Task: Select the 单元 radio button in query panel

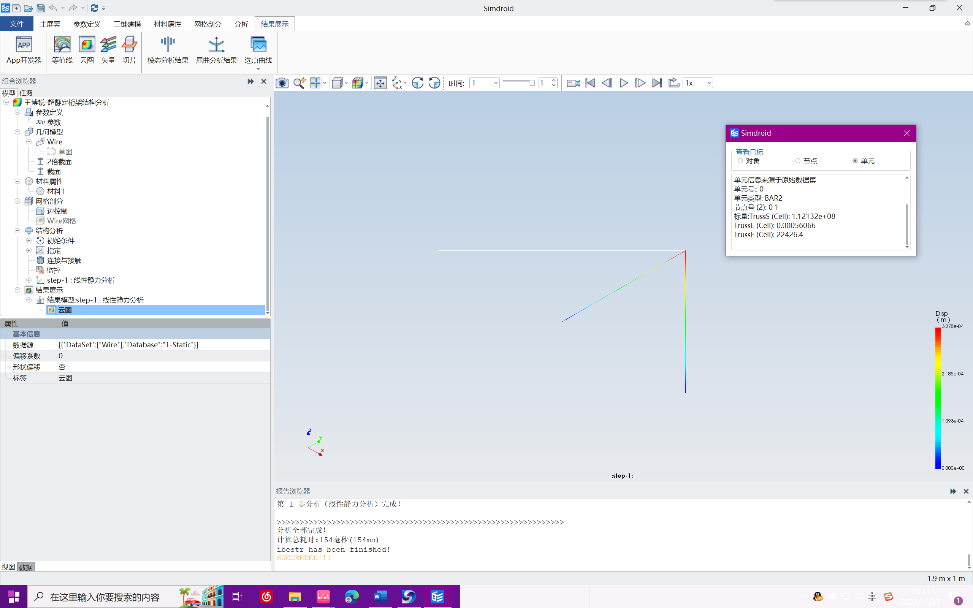Action: pos(855,161)
